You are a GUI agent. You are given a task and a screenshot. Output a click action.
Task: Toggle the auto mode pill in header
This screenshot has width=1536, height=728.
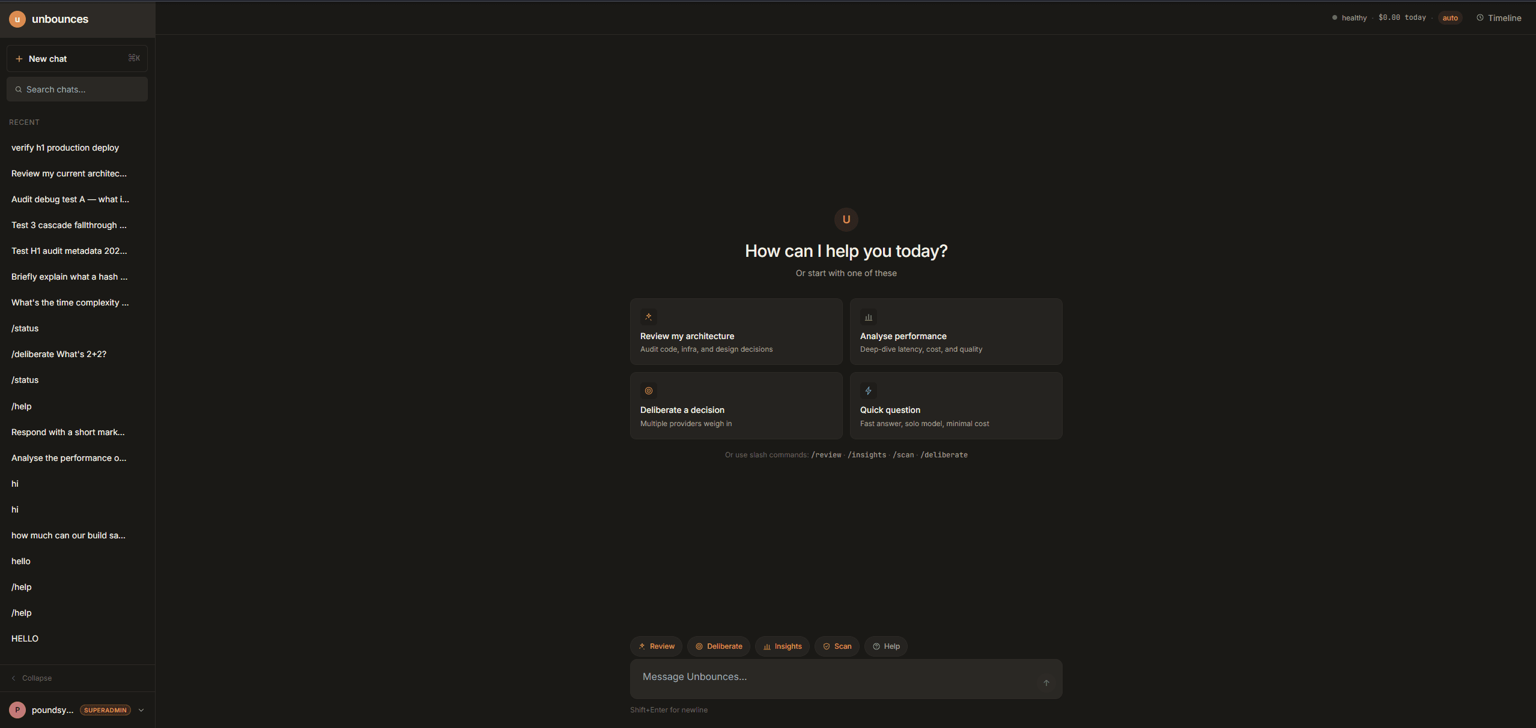tap(1450, 18)
